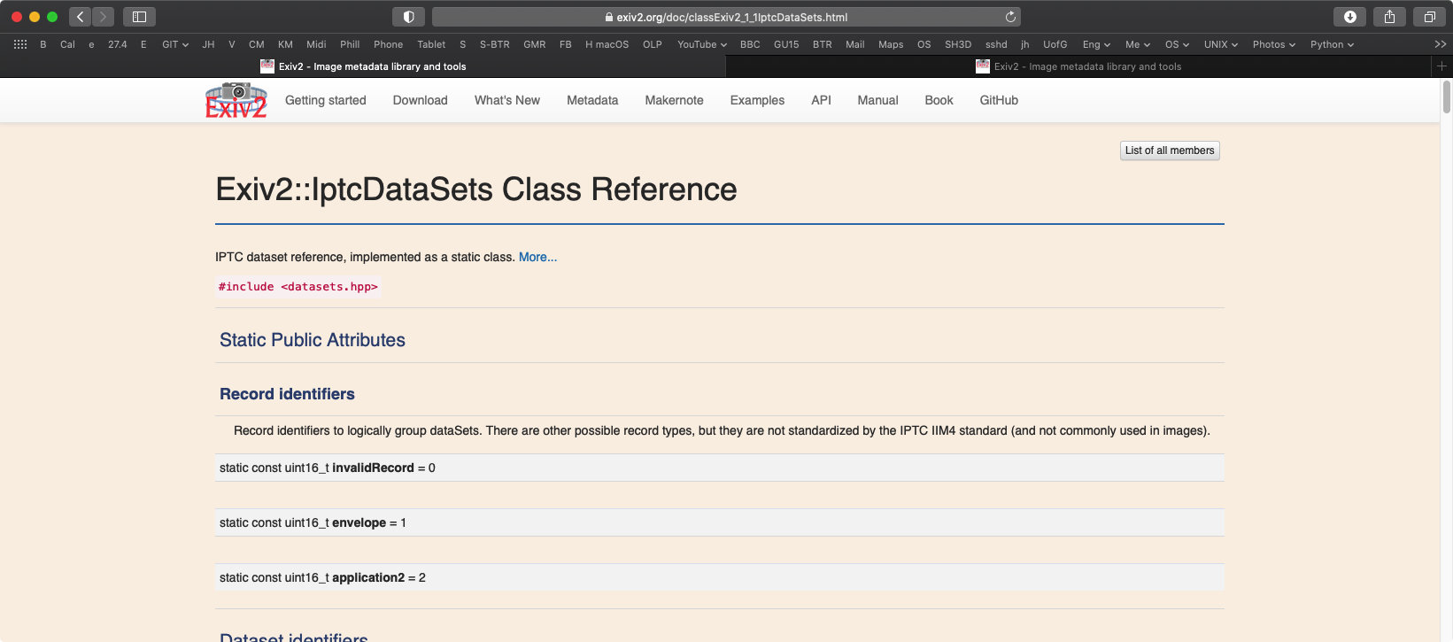The height and width of the screenshot is (642, 1453).
Task: Open the Tablet bookmark
Action: (x=432, y=44)
